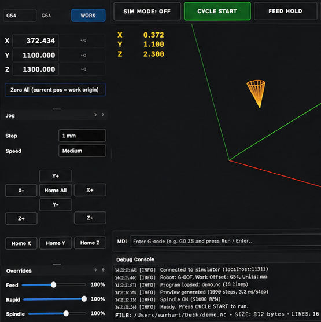Adjust the Spindle override slider

(57, 313)
